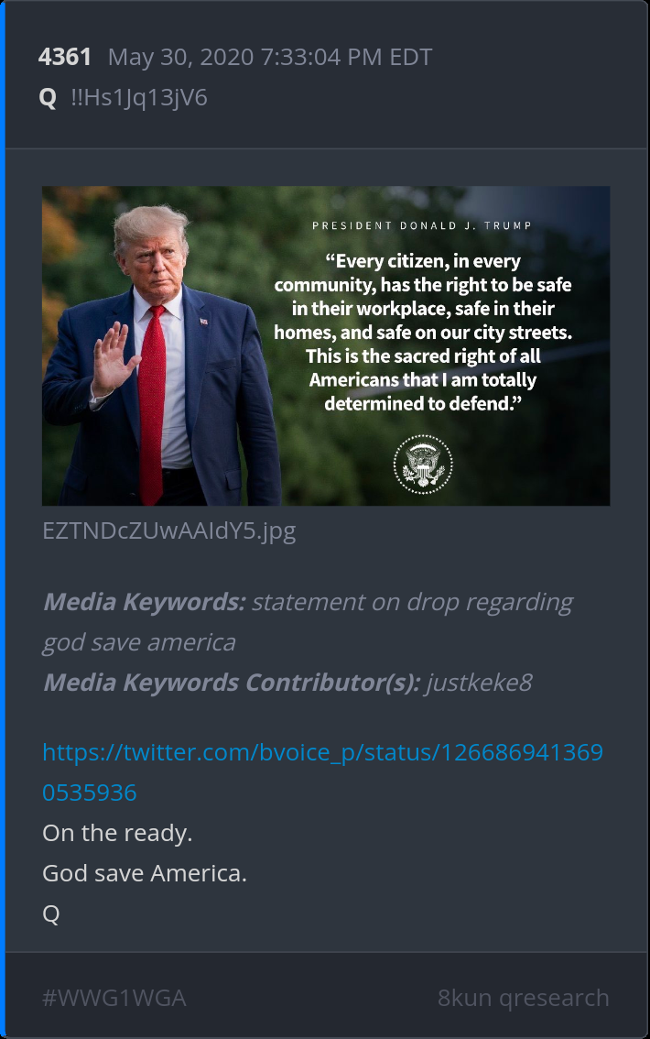Click the 'God save America.' text line
This screenshot has width=650, height=1039.
click(145, 872)
